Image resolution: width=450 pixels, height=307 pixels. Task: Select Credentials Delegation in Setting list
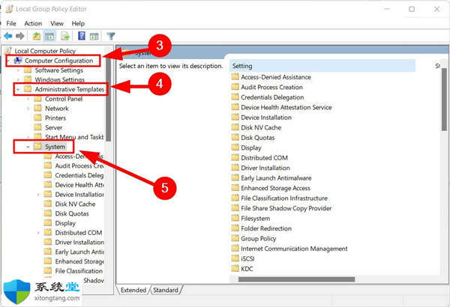click(x=268, y=97)
